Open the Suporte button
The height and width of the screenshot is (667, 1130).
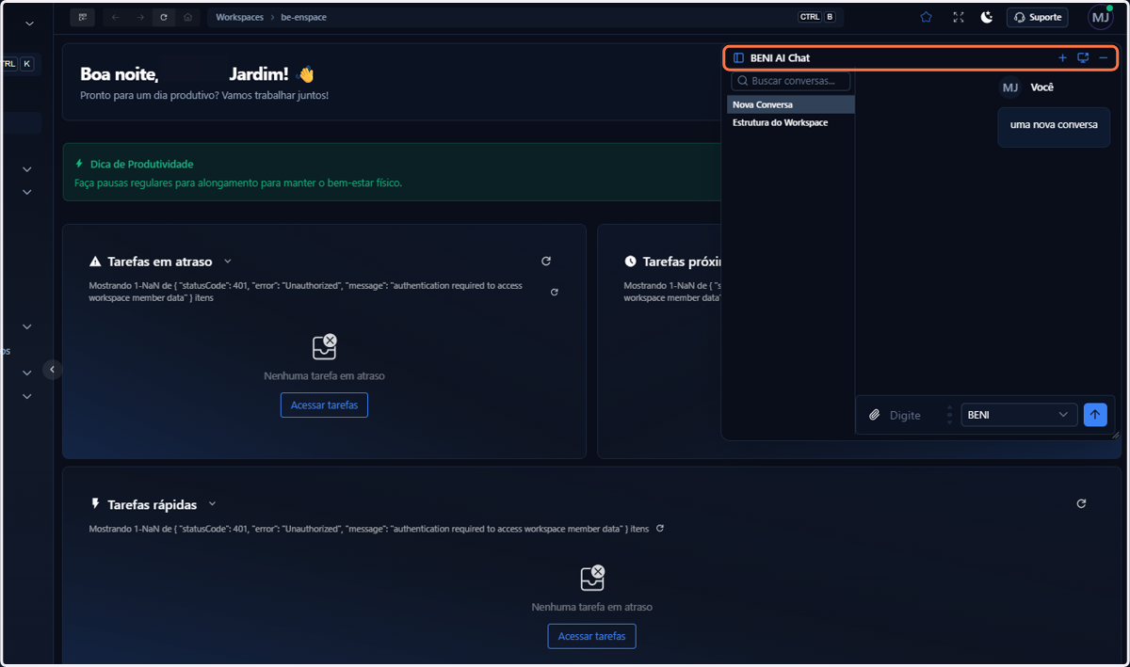[1038, 17]
